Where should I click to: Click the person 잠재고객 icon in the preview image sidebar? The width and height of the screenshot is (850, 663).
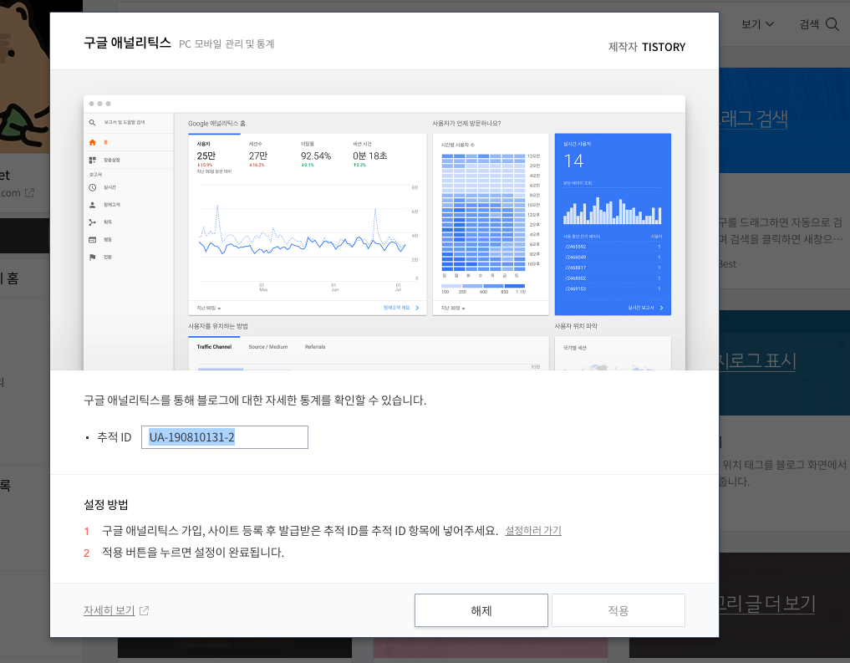(x=92, y=205)
